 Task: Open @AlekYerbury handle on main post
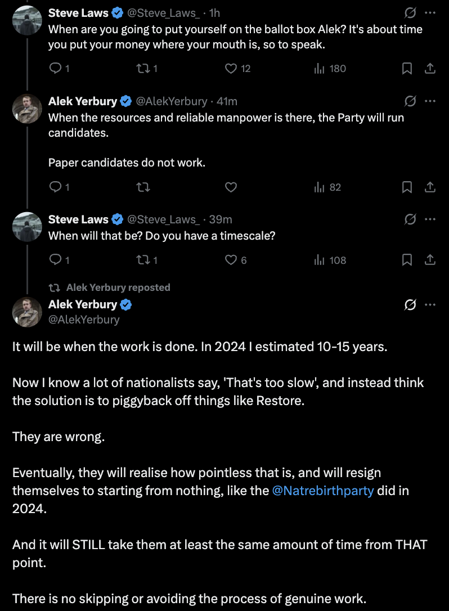click(x=84, y=320)
